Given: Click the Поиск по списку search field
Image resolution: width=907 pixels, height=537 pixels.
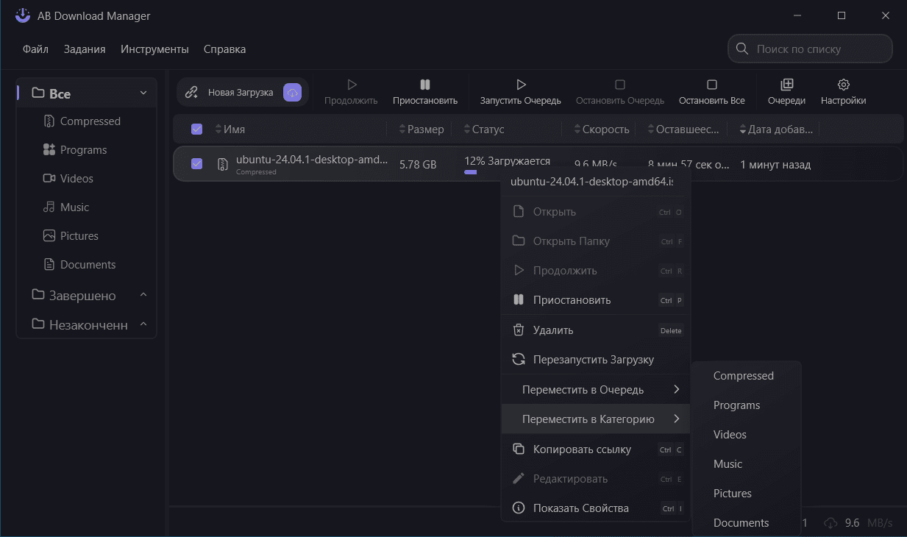Looking at the screenshot, I should 817,49.
